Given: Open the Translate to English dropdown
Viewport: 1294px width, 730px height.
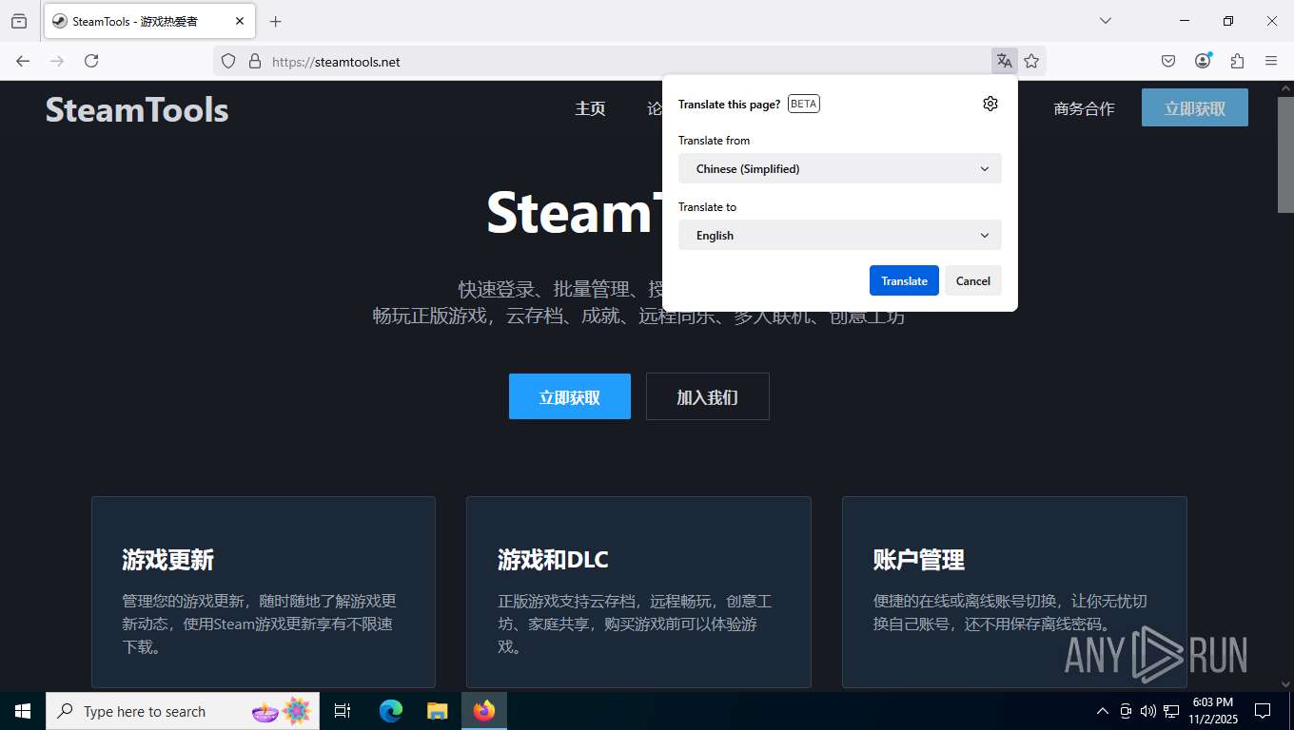Looking at the screenshot, I should pos(840,235).
